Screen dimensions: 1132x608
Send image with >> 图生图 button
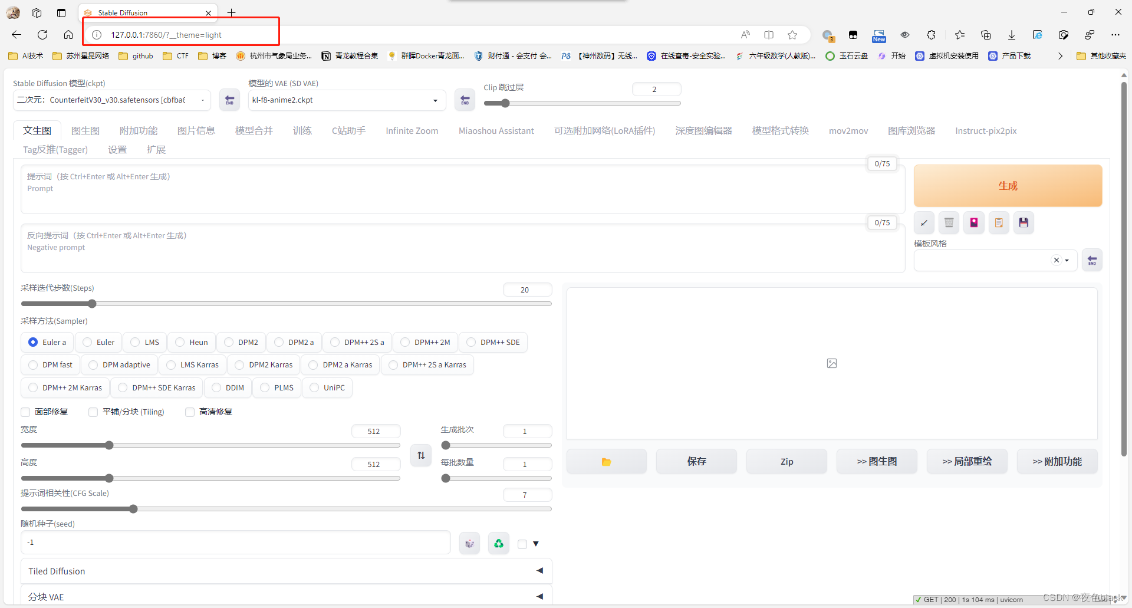pos(877,461)
